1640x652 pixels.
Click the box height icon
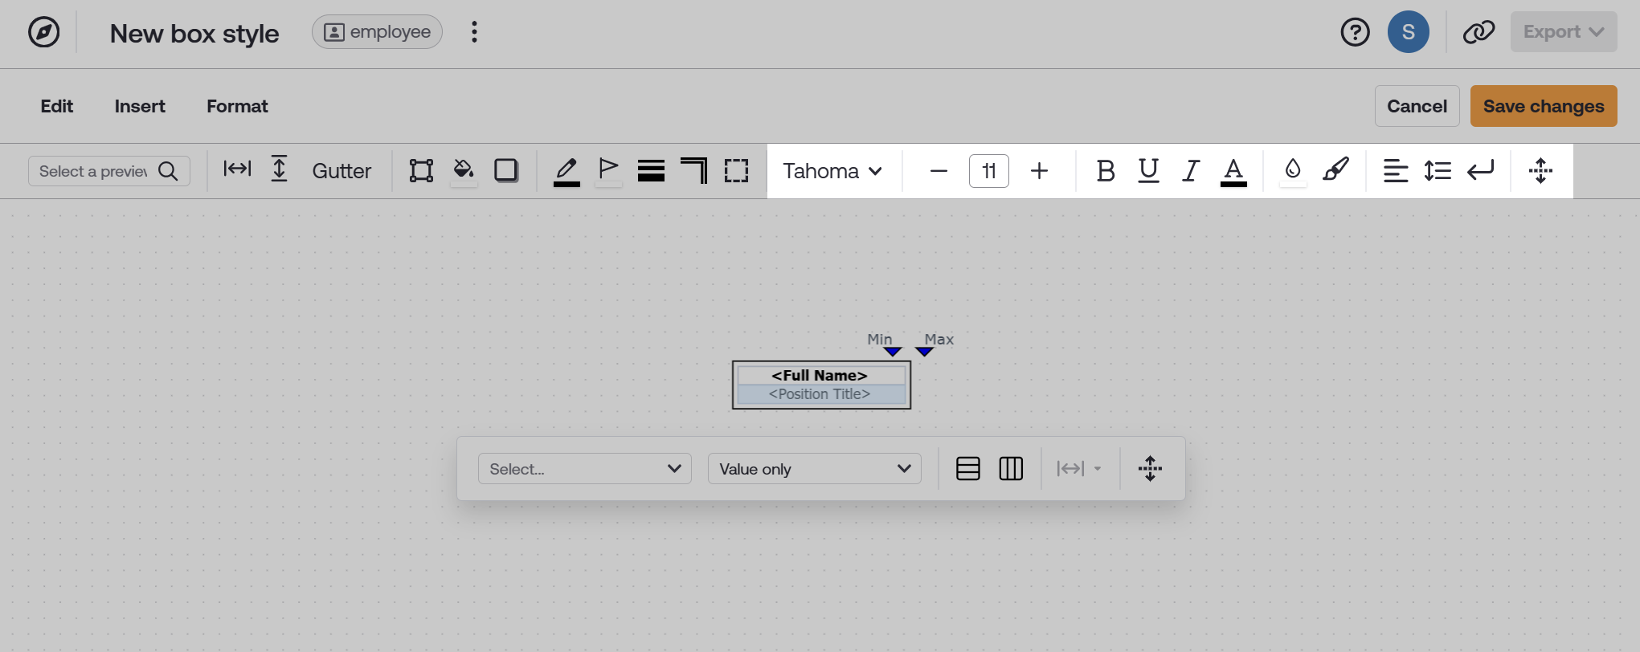click(279, 169)
